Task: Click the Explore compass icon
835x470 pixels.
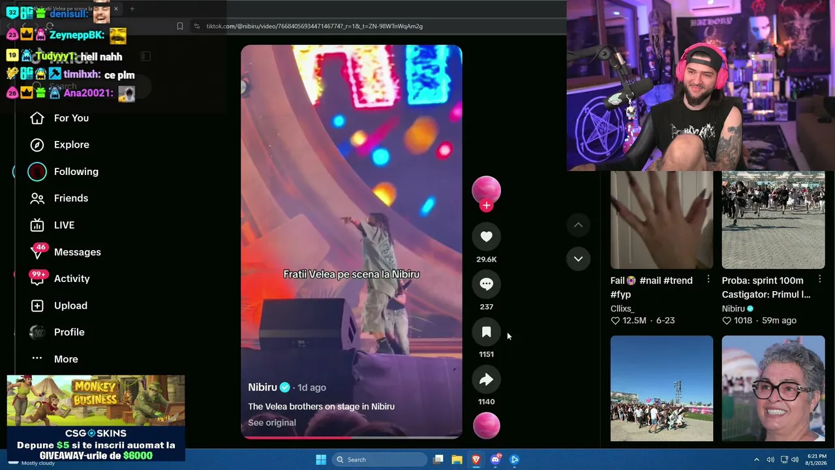Action: (37, 145)
